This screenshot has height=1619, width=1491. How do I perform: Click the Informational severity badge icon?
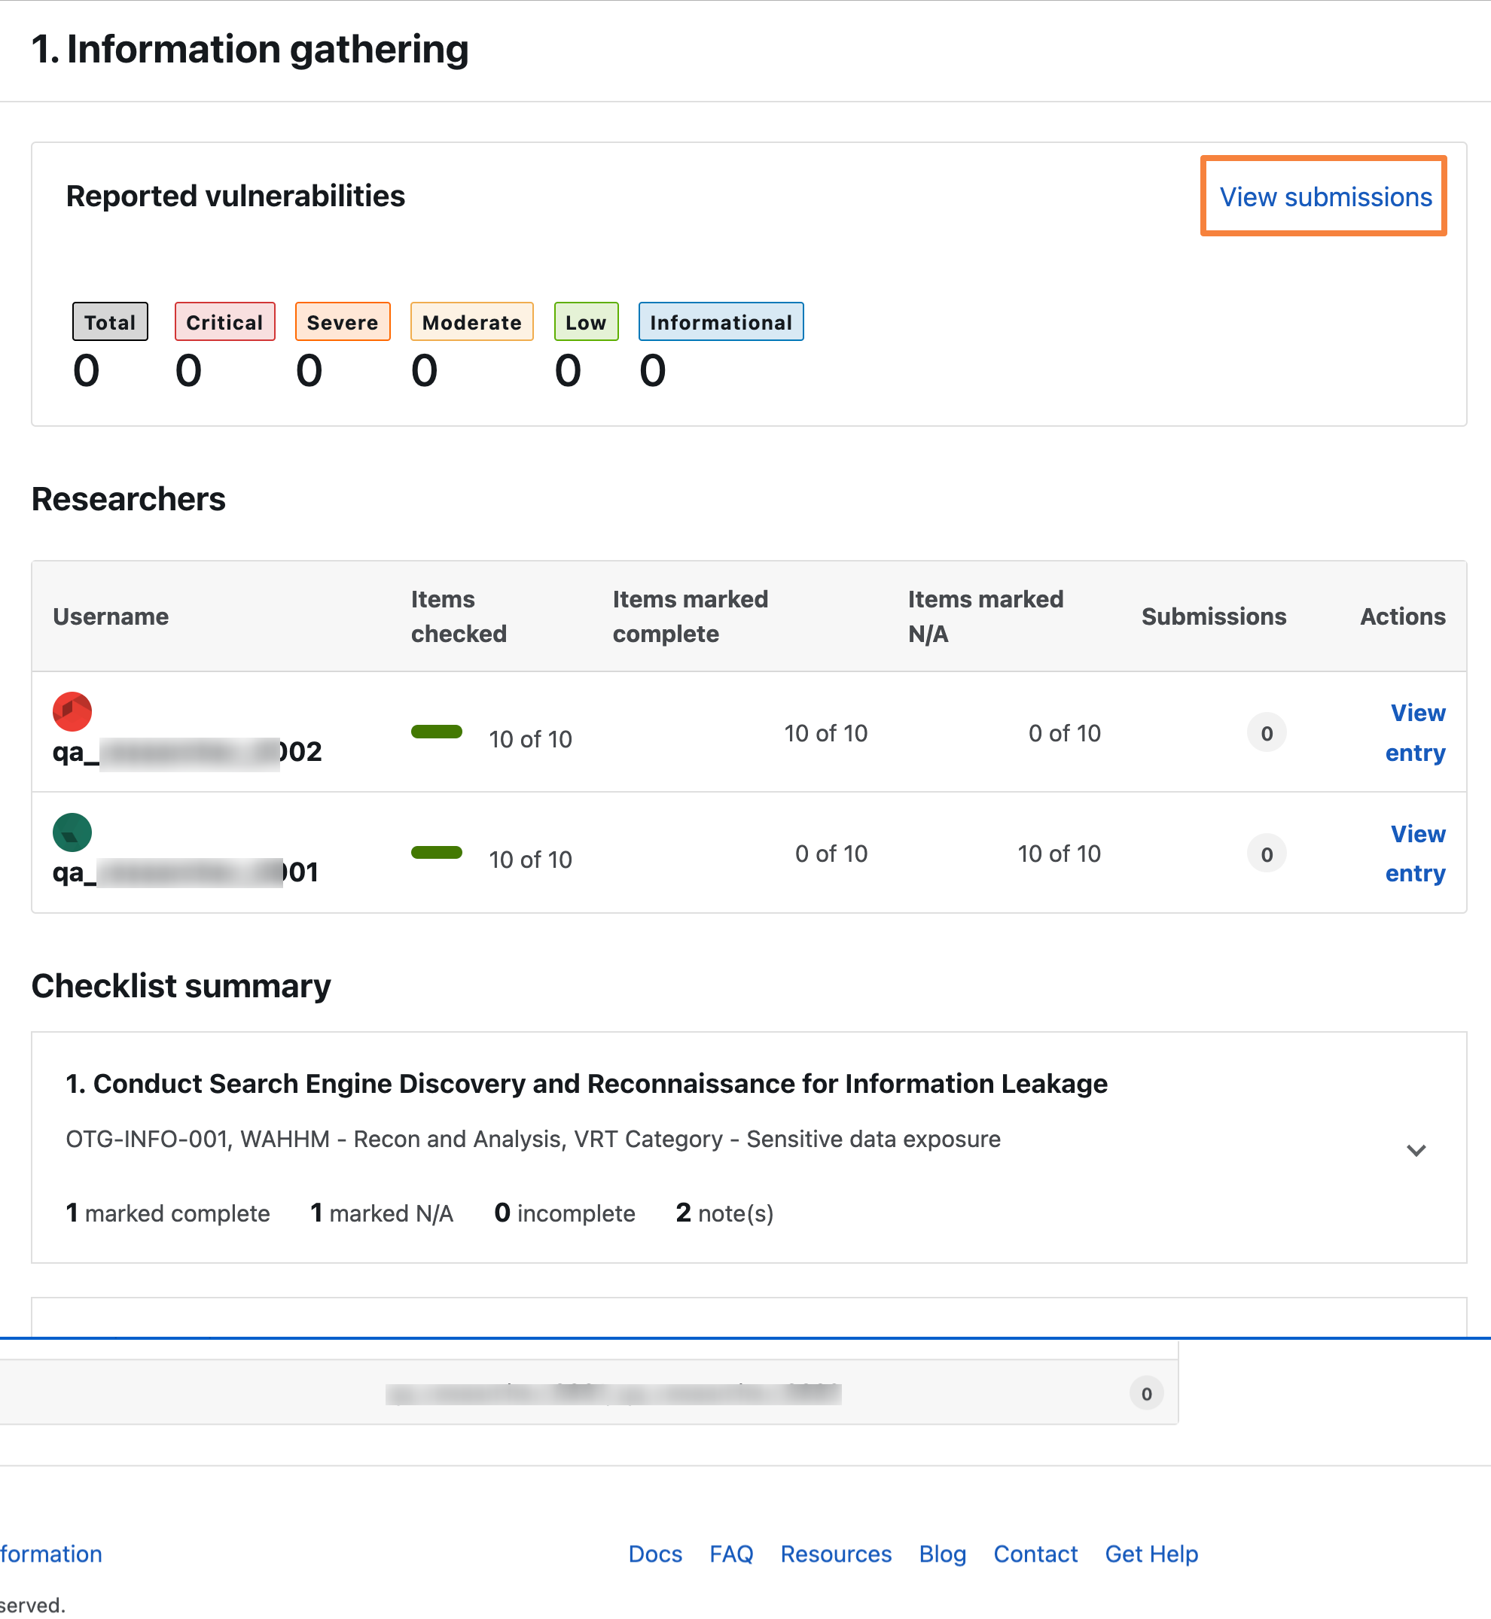(x=721, y=321)
